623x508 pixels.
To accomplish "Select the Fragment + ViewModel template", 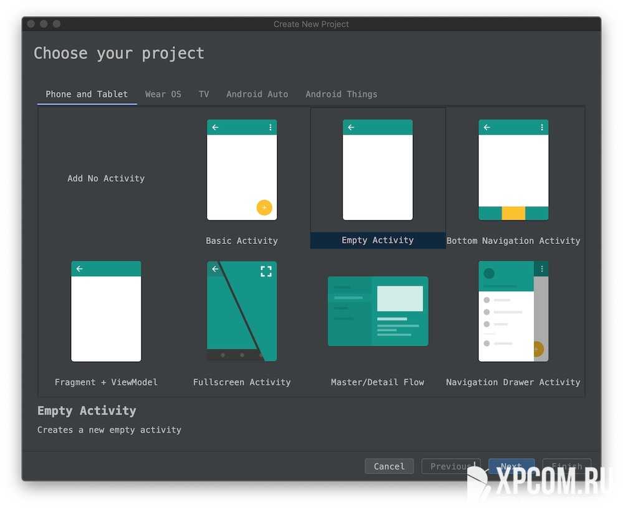I will (106, 311).
